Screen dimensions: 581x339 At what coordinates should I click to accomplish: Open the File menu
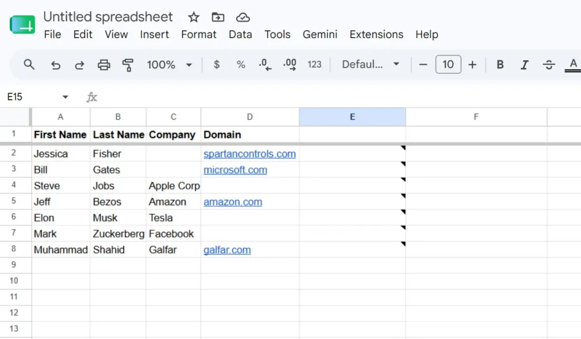pos(52,35)
